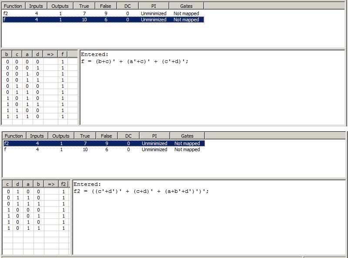Click the Not mapped status for f2
This screenshot has width=348, height=258.
tap(186, 13)
